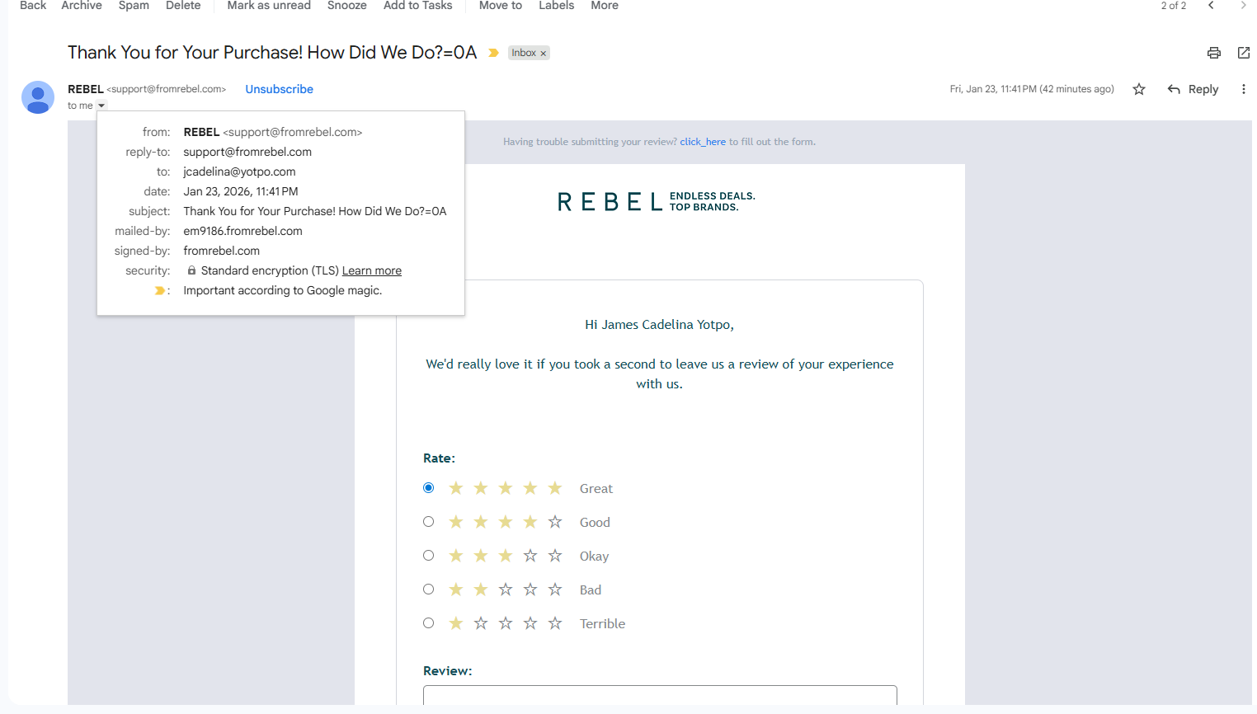This screenshot has width=1257, height=714.
Task: Select the Okay three-star rating
Action: 428,556
